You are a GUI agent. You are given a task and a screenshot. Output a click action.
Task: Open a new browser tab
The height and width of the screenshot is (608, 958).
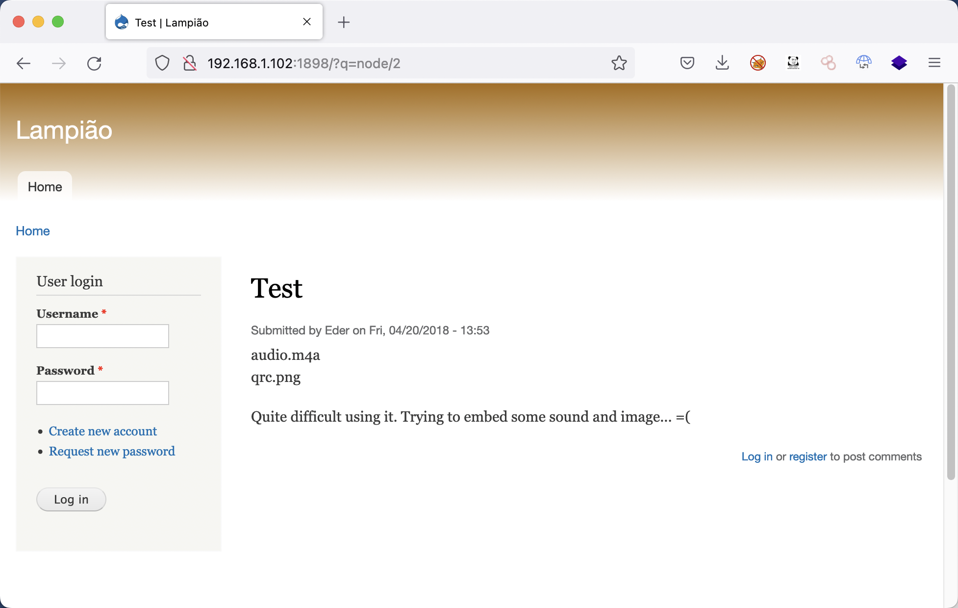344,22
